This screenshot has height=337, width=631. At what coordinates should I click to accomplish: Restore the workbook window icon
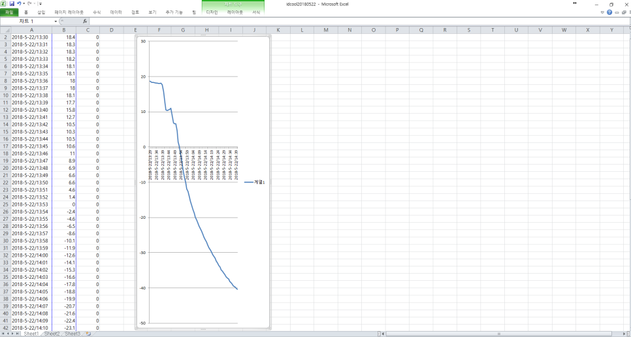pos(624,12)
